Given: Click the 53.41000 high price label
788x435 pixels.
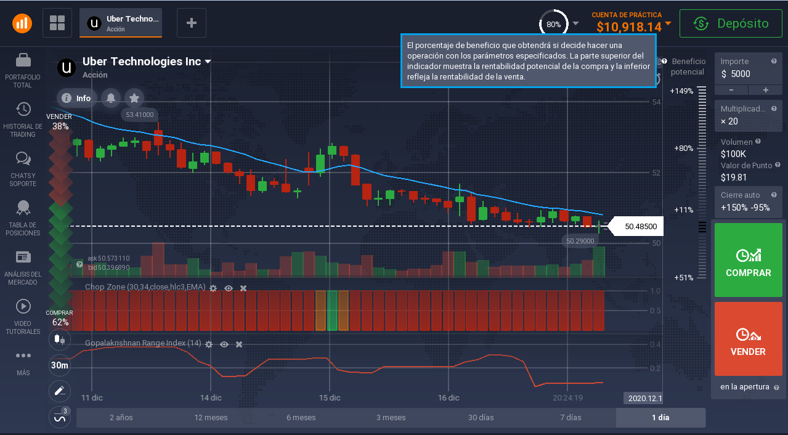Looking at the screenshot, I should [x=140, y=115].
